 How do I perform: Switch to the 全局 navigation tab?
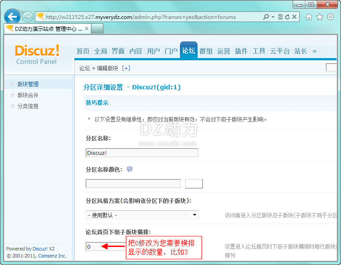pyautogui.click(x=101, y=51)
